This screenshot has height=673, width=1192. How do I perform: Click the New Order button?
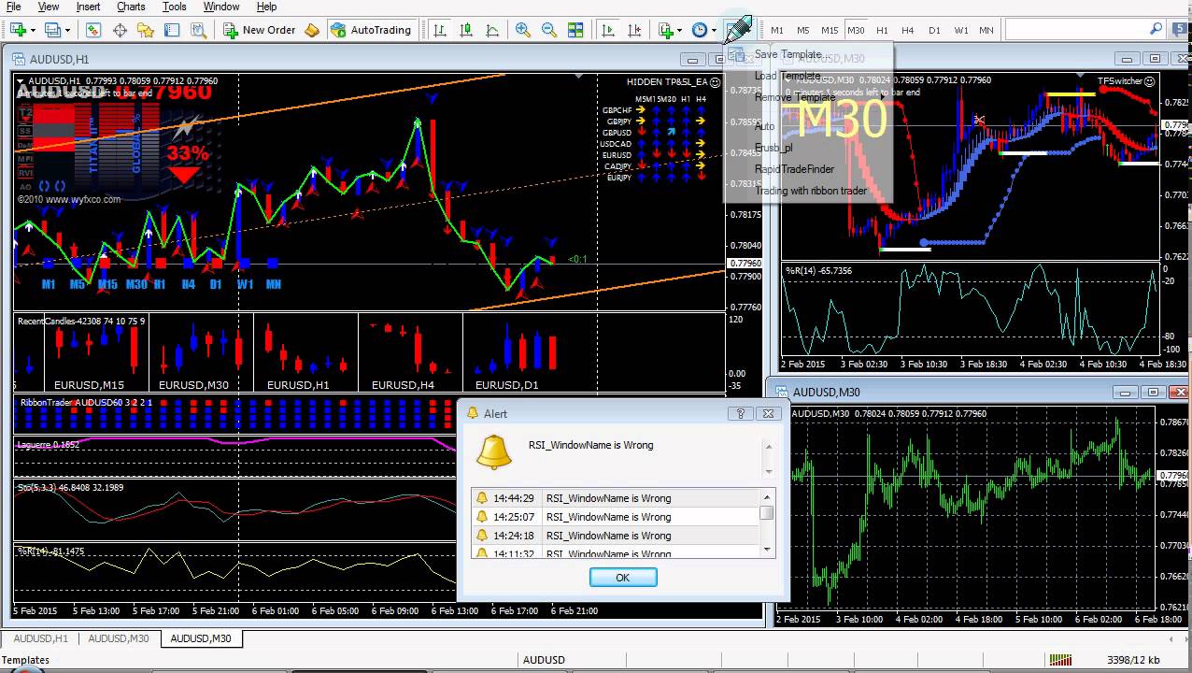click(x=260, y=30)
